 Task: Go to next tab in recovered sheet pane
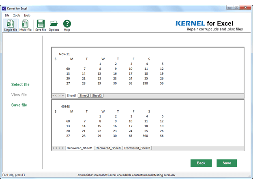(59, 148)
